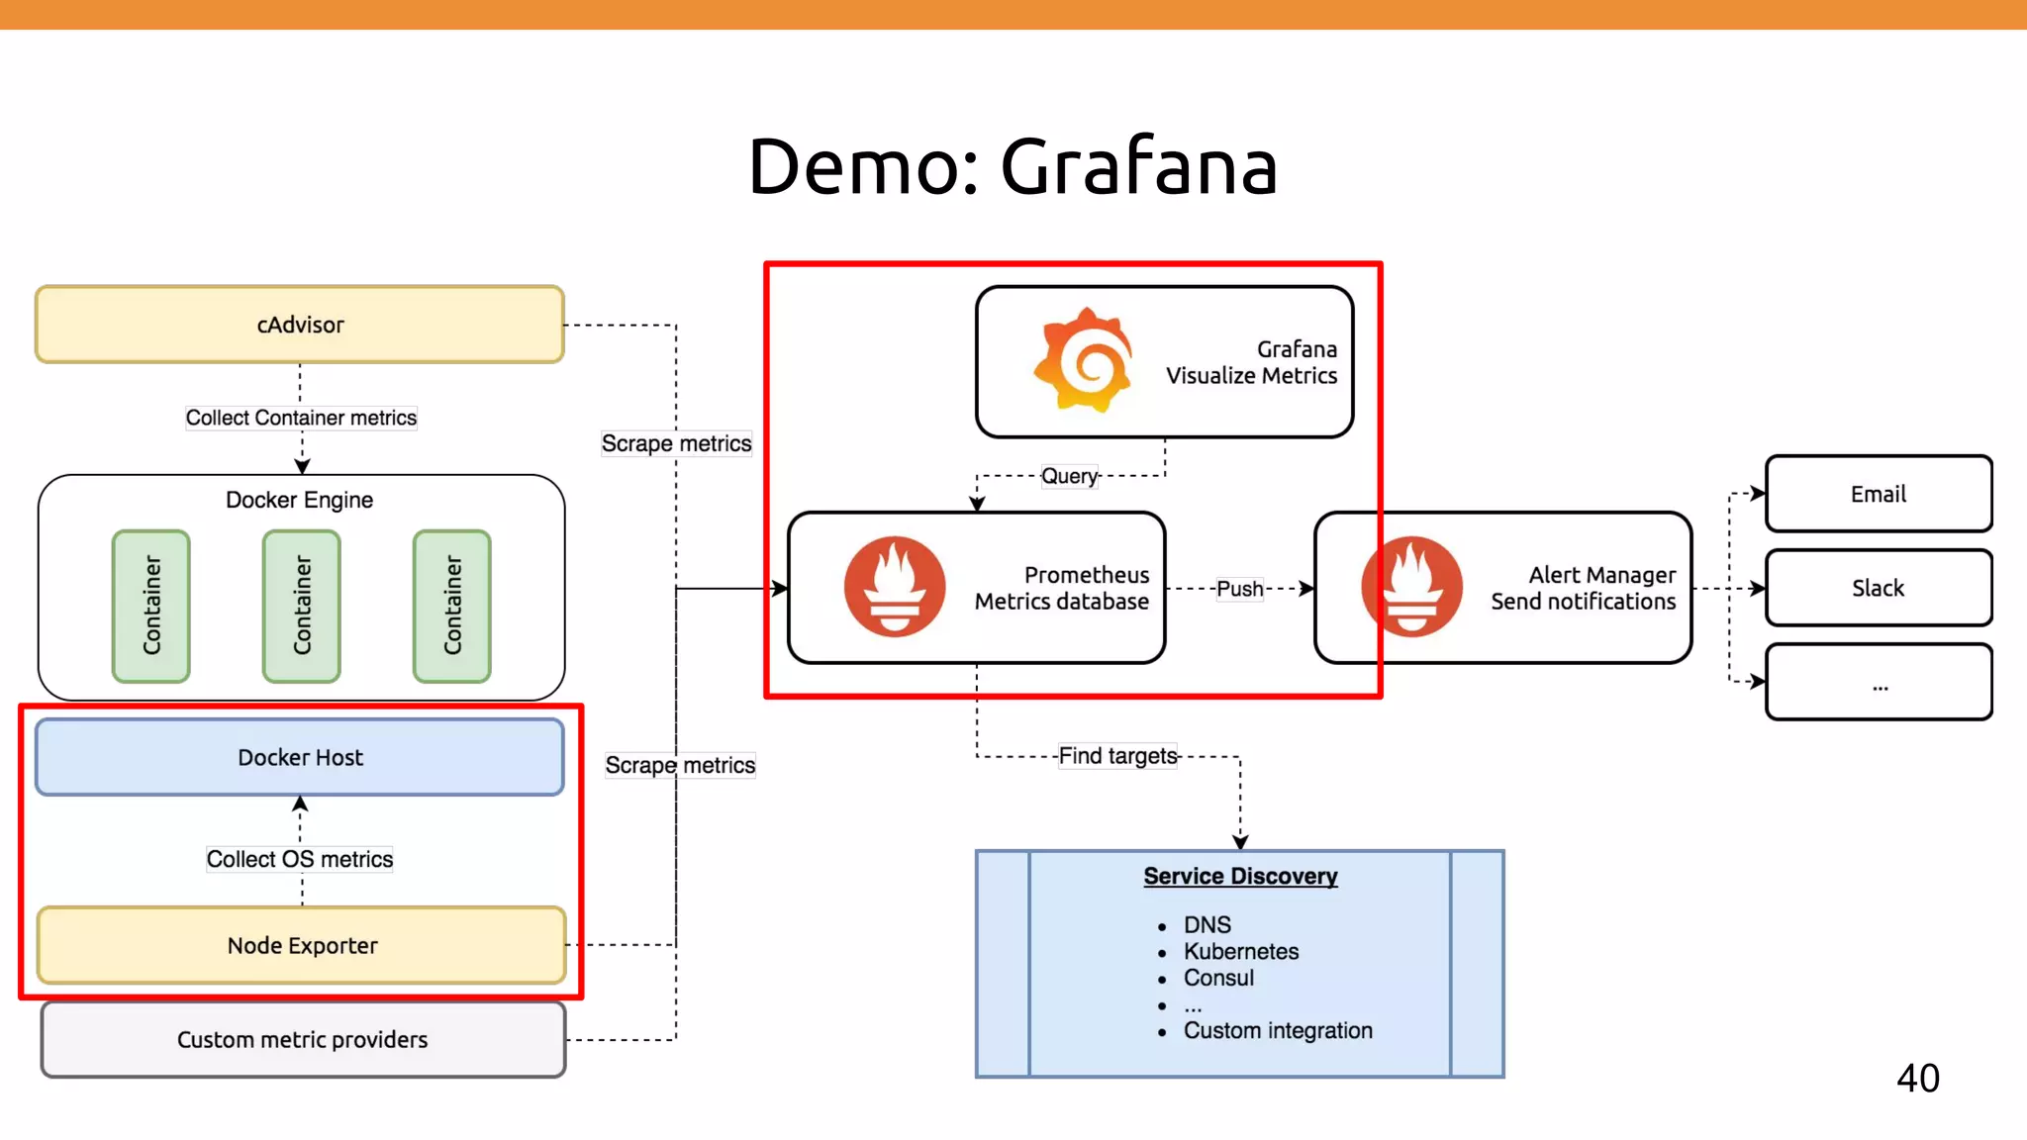Click the ellipsis notification box under Slack
Viewport: 2027px width, 1140px height.
pyautogui.click(x=1878, y=683)
